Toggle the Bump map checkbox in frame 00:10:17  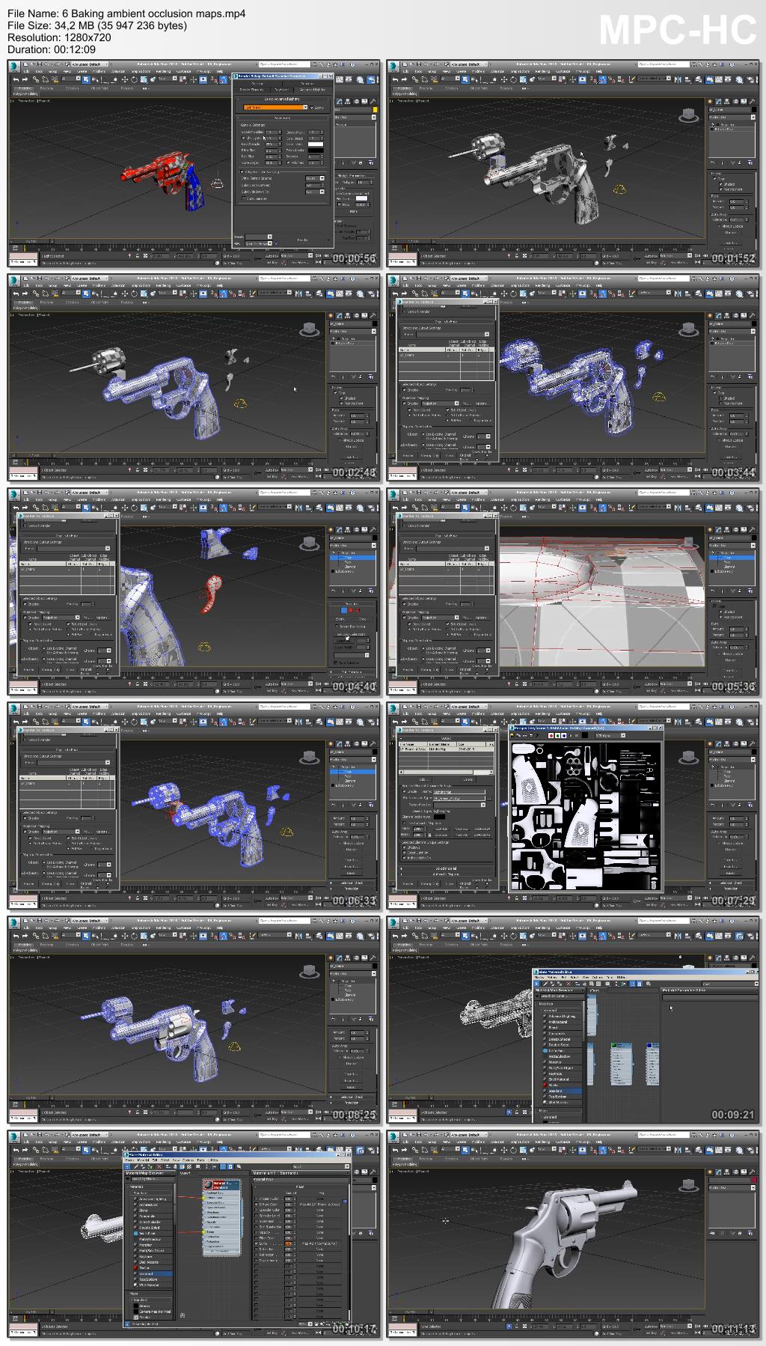click(x=257, y=1243)
